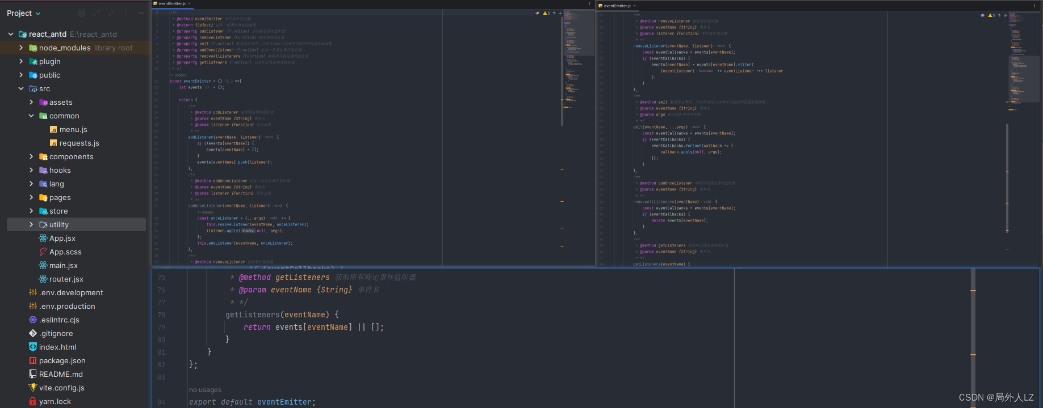Collapse the src folder
The height and width of the screenshot is (408, 1043).
21,88
